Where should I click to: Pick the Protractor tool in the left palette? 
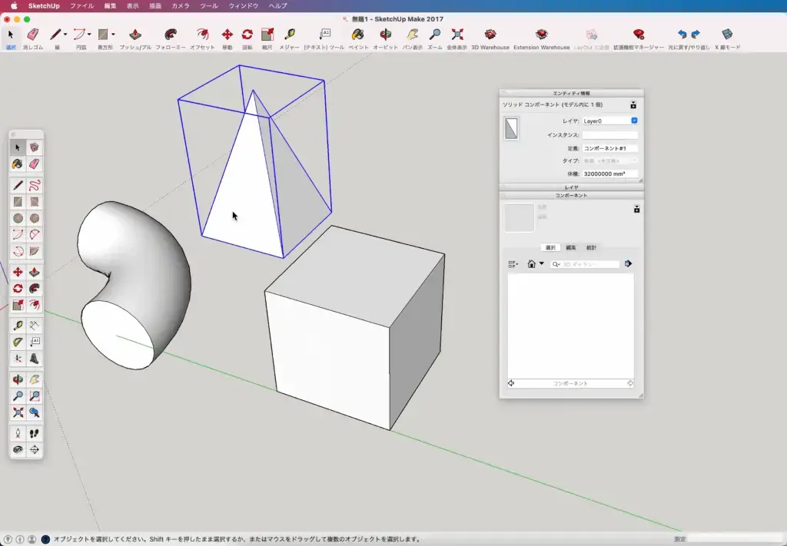(x=18, y=342)
